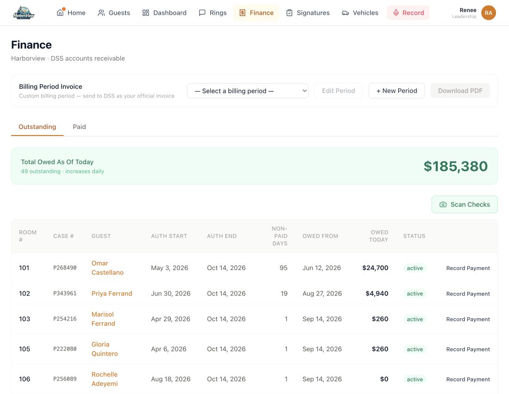509x394 pixels.
Task: Click case number P256089
Action: click(65, 379)
